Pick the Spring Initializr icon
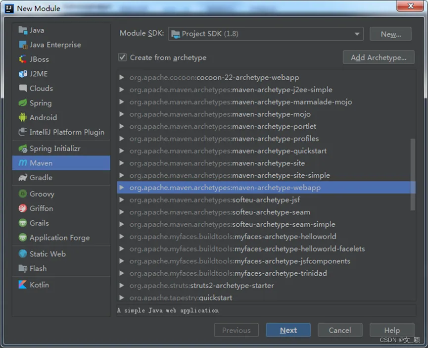428x348 pixels. 23,149
